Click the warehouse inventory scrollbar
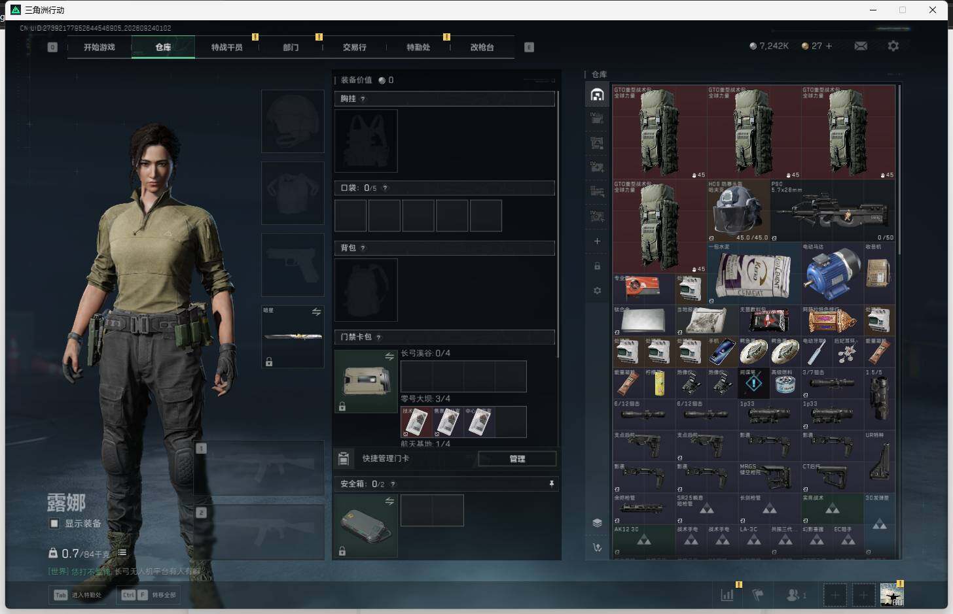The width and height of the screenshot is (953, 614). (899, 170)
